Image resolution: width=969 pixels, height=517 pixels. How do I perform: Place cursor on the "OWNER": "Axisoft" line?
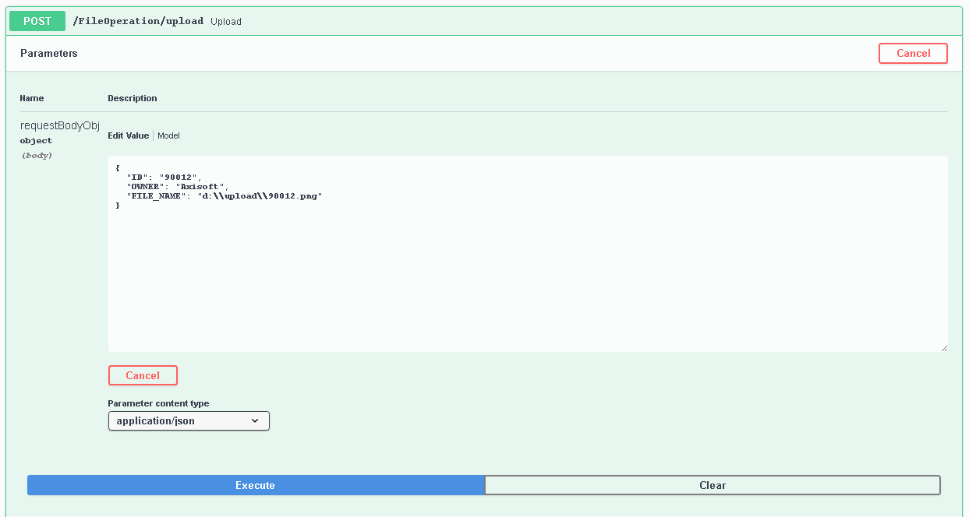[x=177, y=187]
